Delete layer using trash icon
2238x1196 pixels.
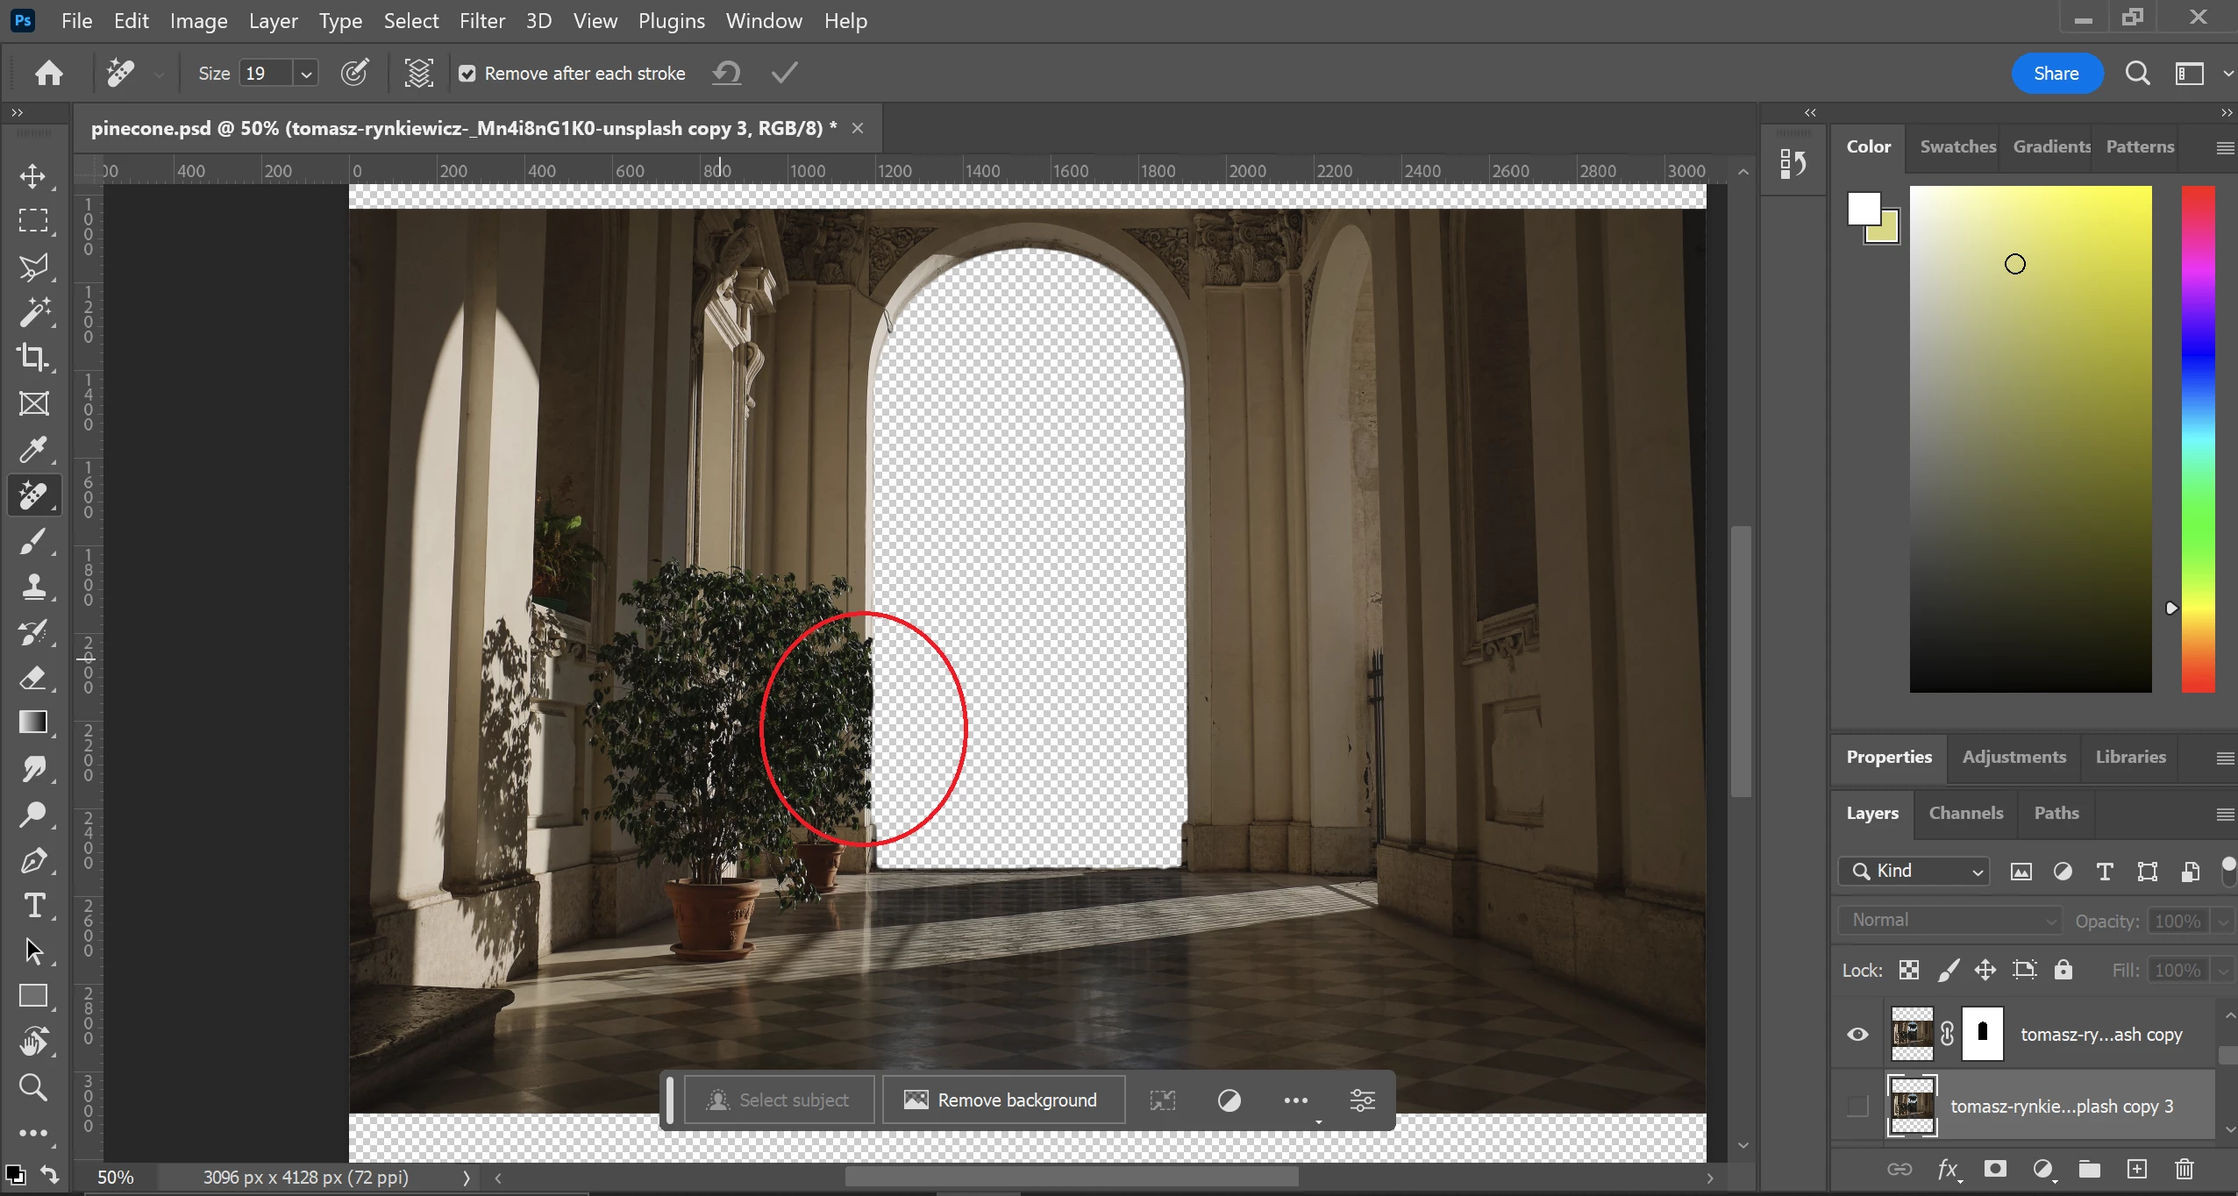2184,1168
